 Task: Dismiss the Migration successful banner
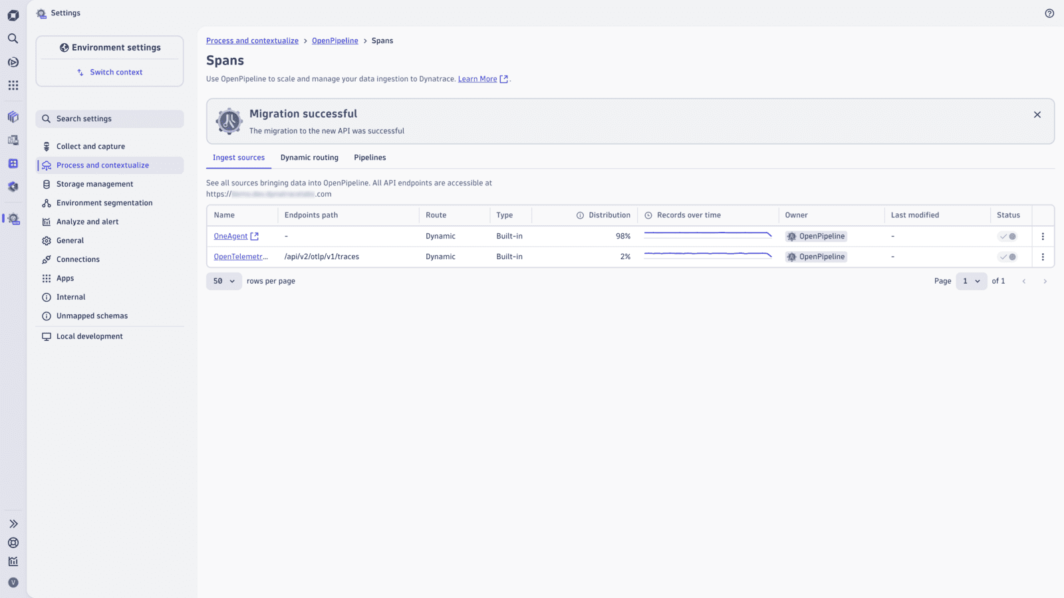tap(1037, 114)
